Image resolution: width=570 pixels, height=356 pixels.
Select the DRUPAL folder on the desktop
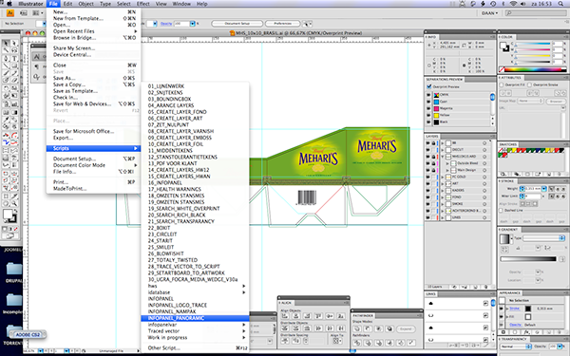click(14, 272)
